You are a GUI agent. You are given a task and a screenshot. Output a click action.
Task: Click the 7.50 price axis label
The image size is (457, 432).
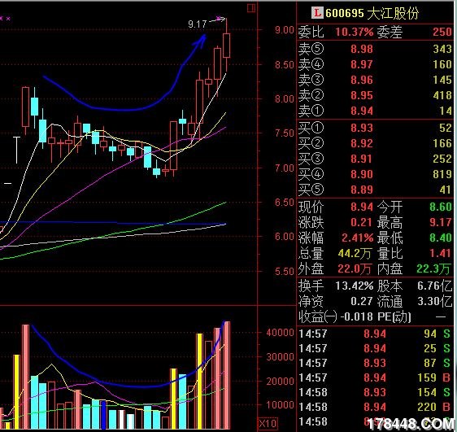pyautogui.click(x=285, y=133)
